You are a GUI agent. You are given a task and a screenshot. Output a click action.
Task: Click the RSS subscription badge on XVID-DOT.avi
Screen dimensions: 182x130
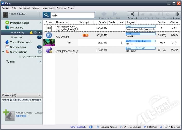(x=86, y=35)
